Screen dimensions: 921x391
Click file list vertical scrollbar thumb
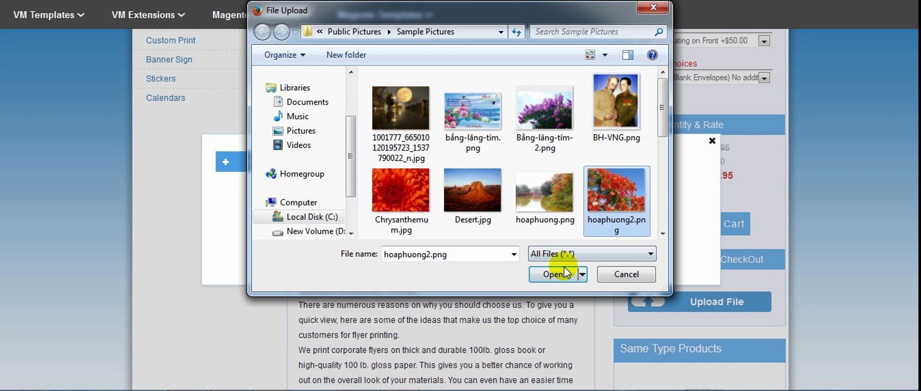click(662, 108)
